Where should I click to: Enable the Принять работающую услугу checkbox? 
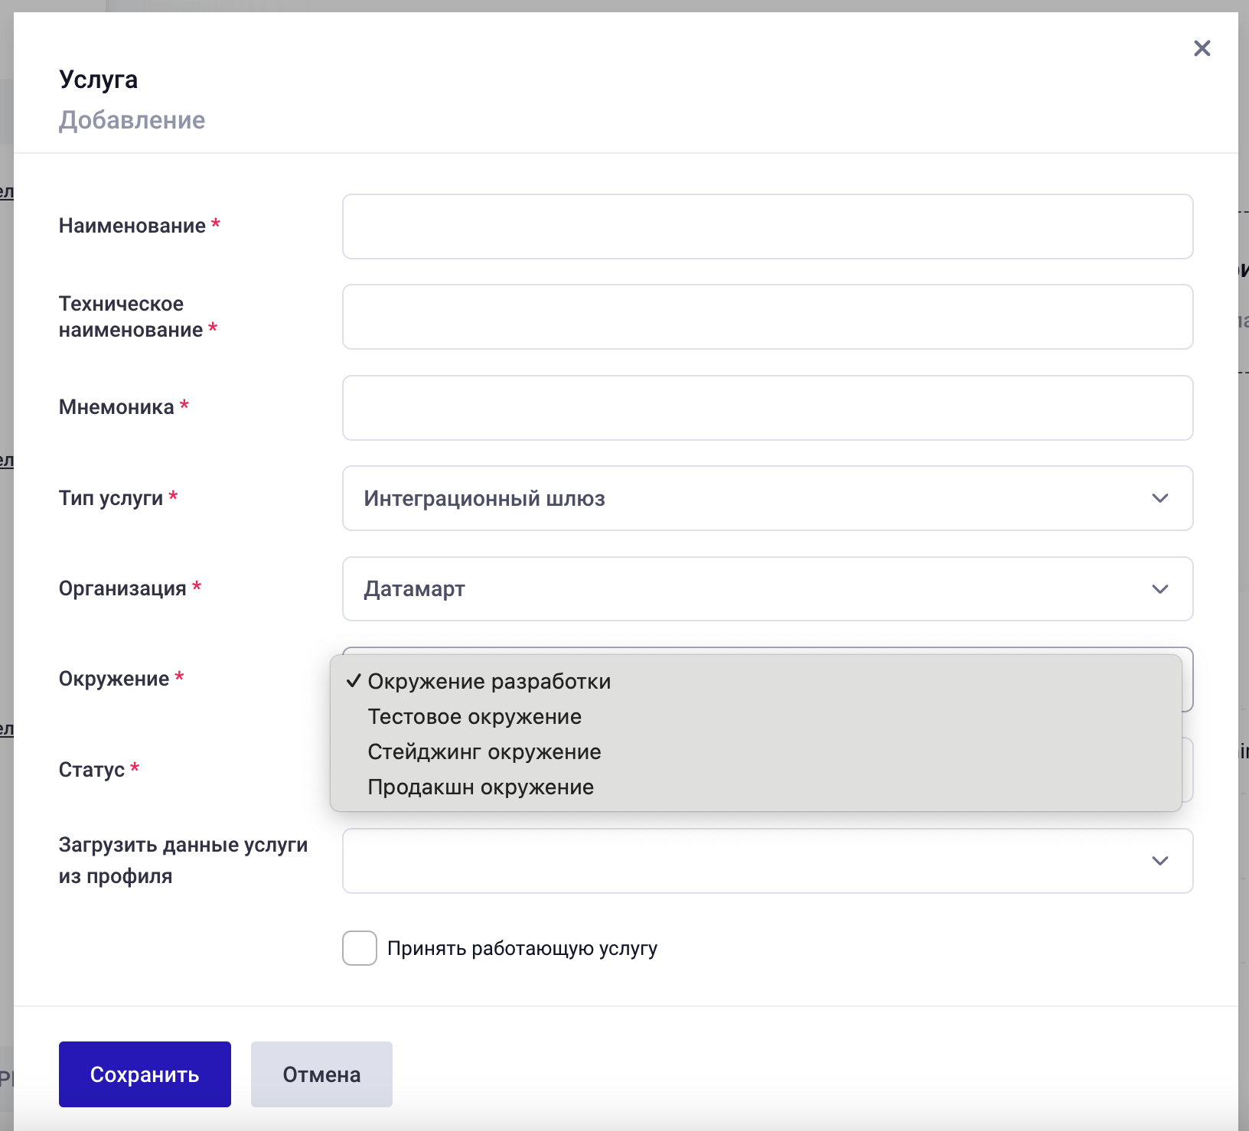click(360, 948)
